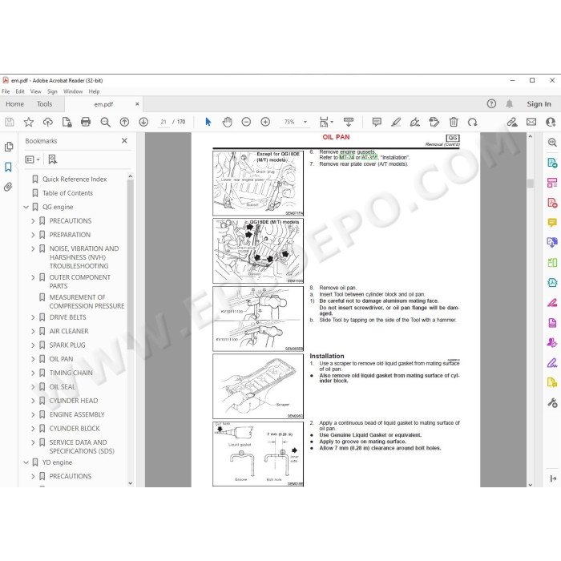Open the Edit menu

[20, 91]
